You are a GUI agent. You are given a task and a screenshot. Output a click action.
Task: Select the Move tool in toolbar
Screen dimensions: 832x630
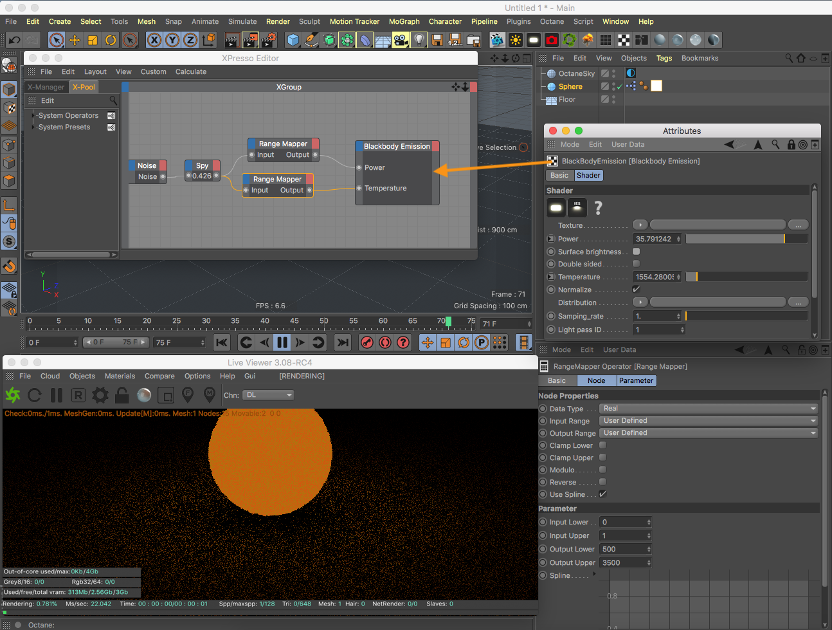pyautogui.click(x=75, y=40)
